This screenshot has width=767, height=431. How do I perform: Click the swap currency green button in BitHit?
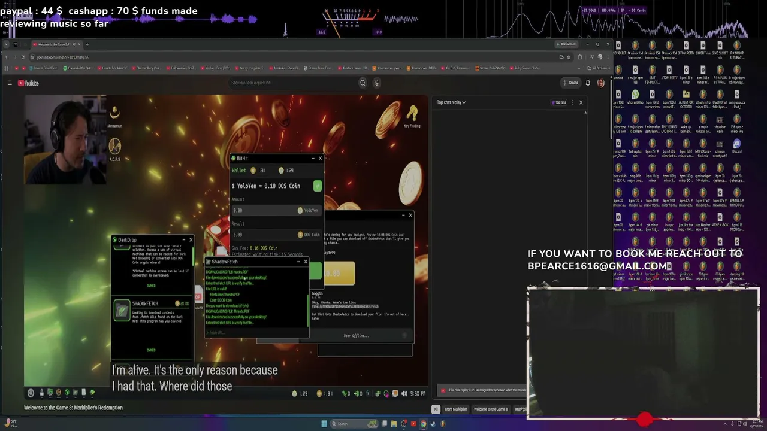coord(318,186)
